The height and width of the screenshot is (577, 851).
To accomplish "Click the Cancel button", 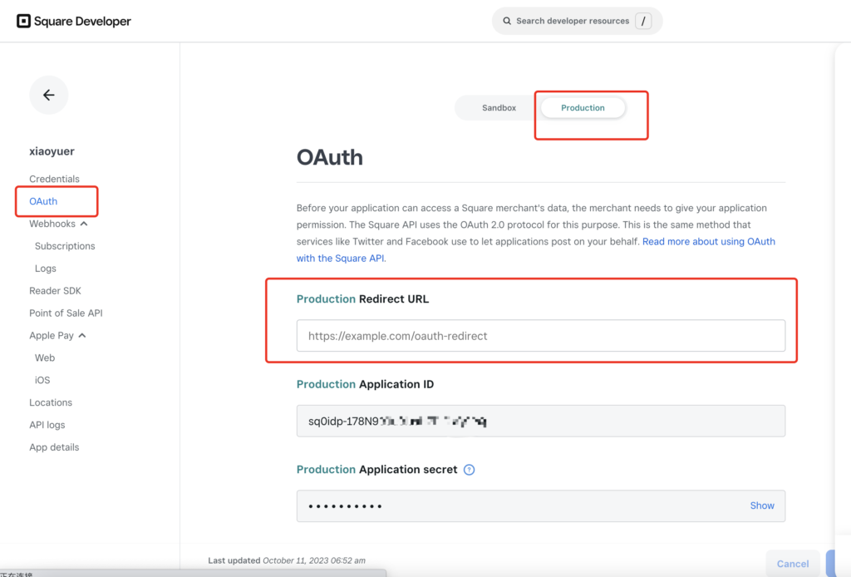I will pyautogui.click(x=793, y=564).
